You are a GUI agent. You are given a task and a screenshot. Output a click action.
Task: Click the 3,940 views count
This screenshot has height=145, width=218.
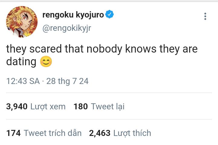click(x=17, y=106)
